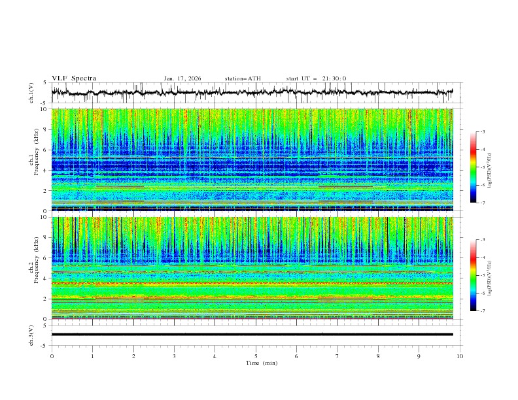This screenshot has width=518, height=400.
Task: Click the ch.1 frequency tick label "8"
Action: [46, 129]
